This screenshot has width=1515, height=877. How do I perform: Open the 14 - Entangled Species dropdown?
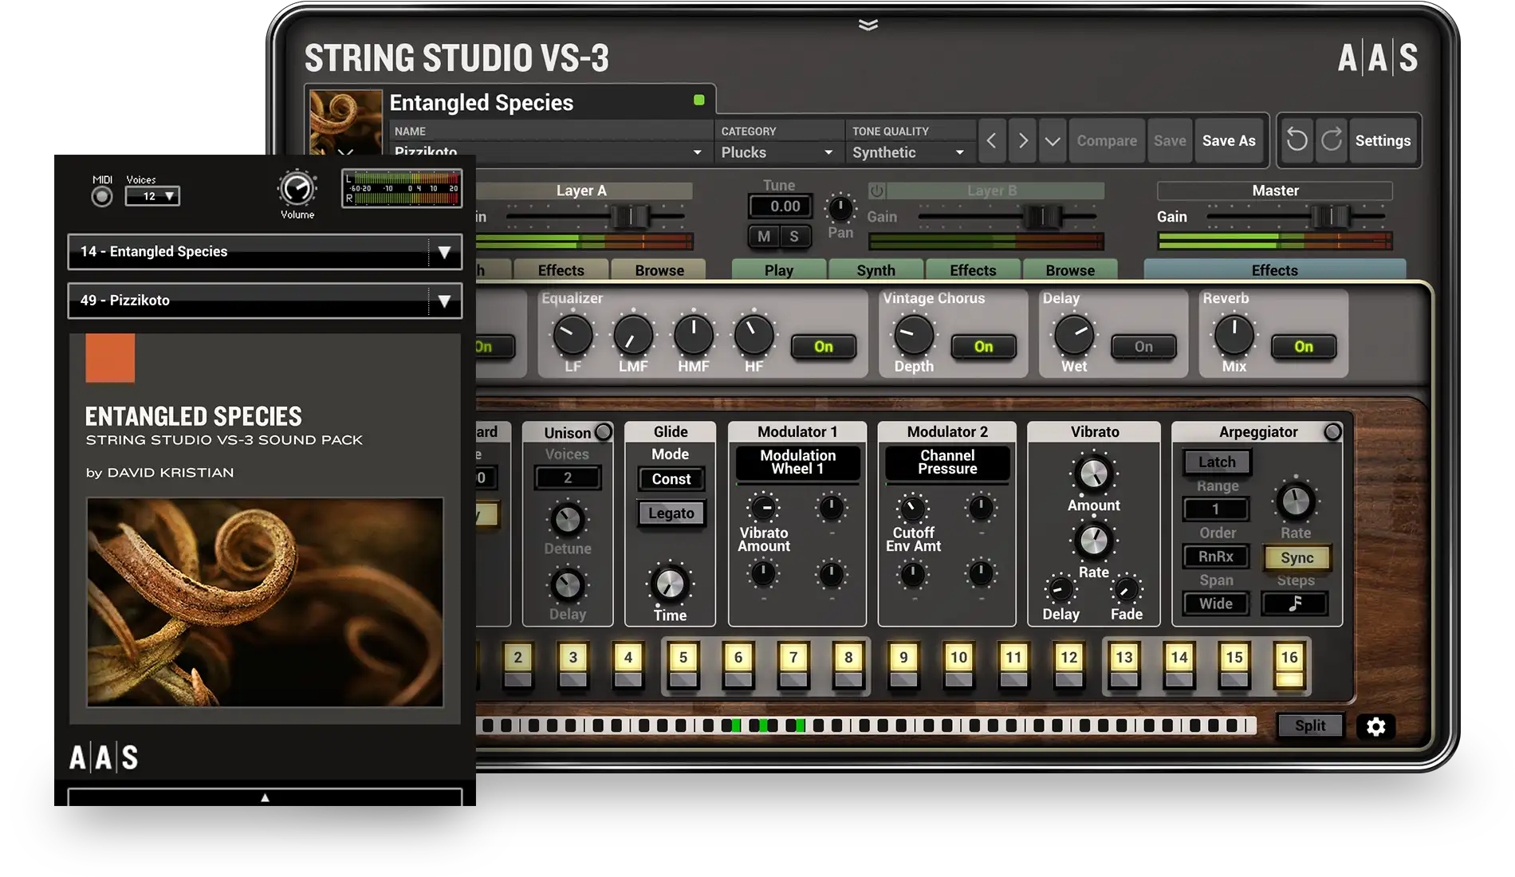coord(265,252)
